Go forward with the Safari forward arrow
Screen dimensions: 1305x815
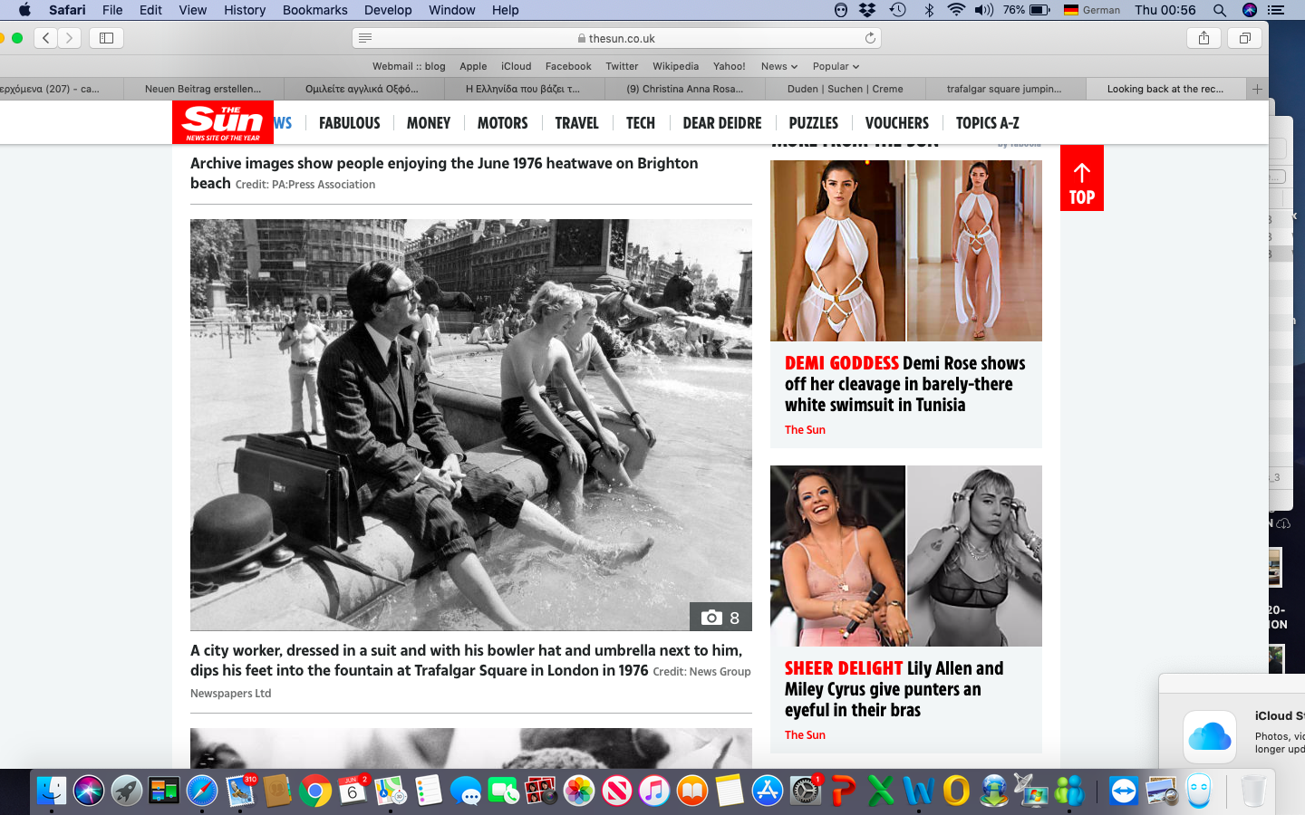(x=69, y=38)
